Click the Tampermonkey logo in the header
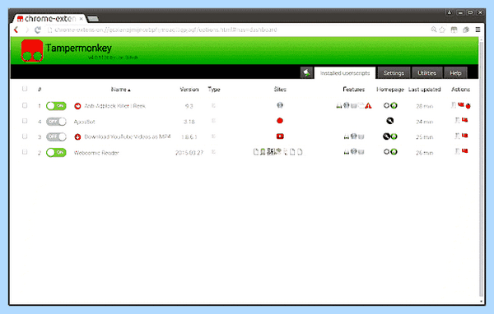Viewport: 494px width, 314px height. (x=32, y=51)
